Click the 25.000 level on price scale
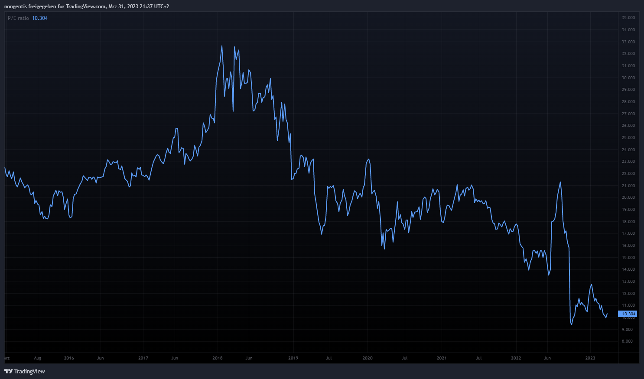Screen dimensions: 644x379 tap(628, 138)
